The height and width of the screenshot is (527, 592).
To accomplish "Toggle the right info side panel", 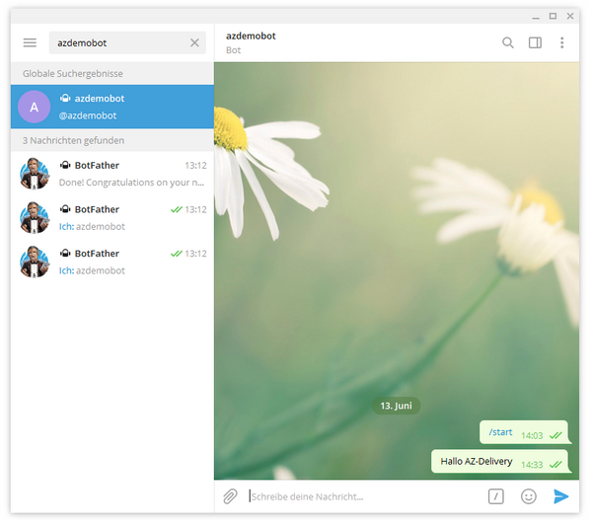I will point(535,42).
